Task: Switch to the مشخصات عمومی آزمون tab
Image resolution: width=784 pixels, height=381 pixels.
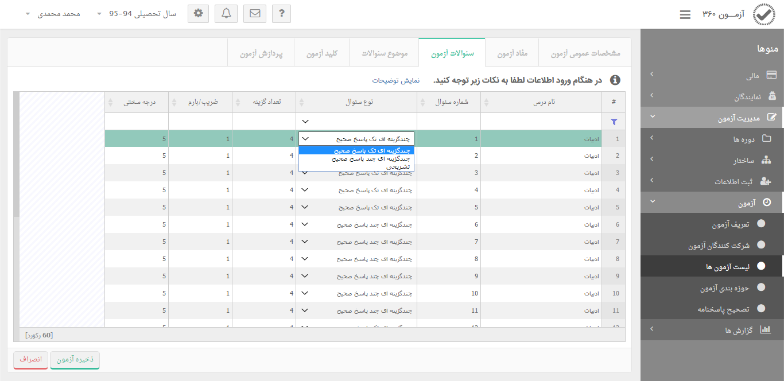Action: tap(585, 53)
